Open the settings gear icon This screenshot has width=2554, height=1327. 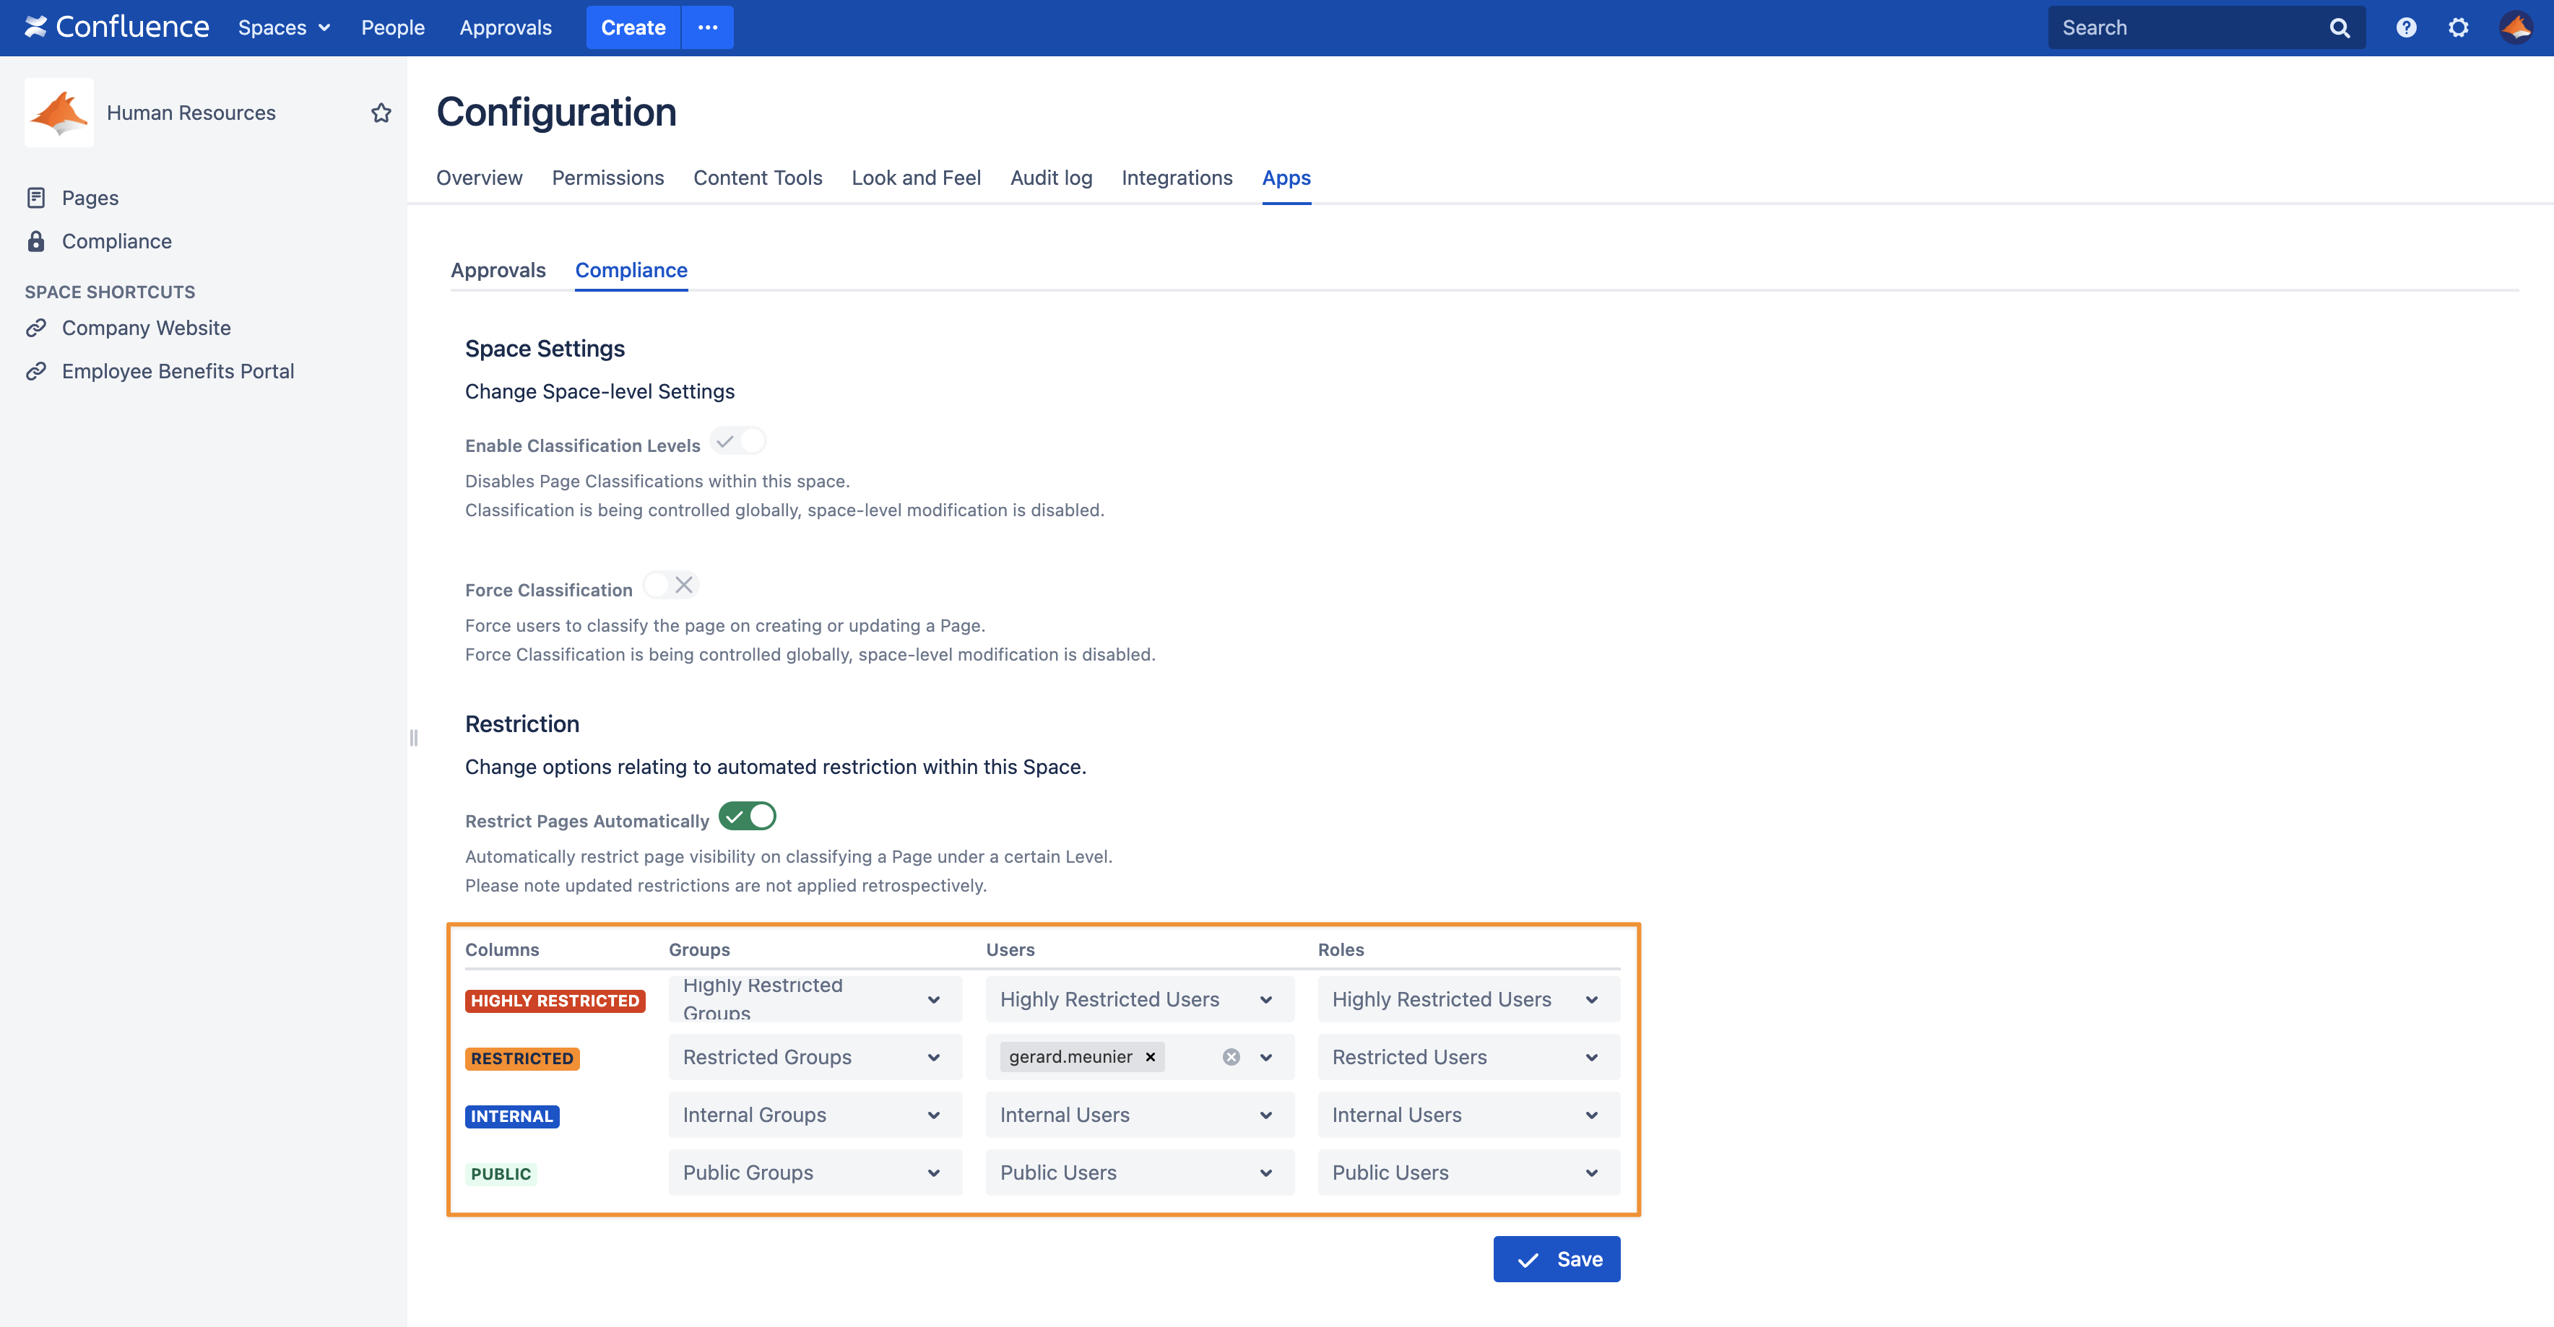pyautogui.click(x=2458, y=27)
